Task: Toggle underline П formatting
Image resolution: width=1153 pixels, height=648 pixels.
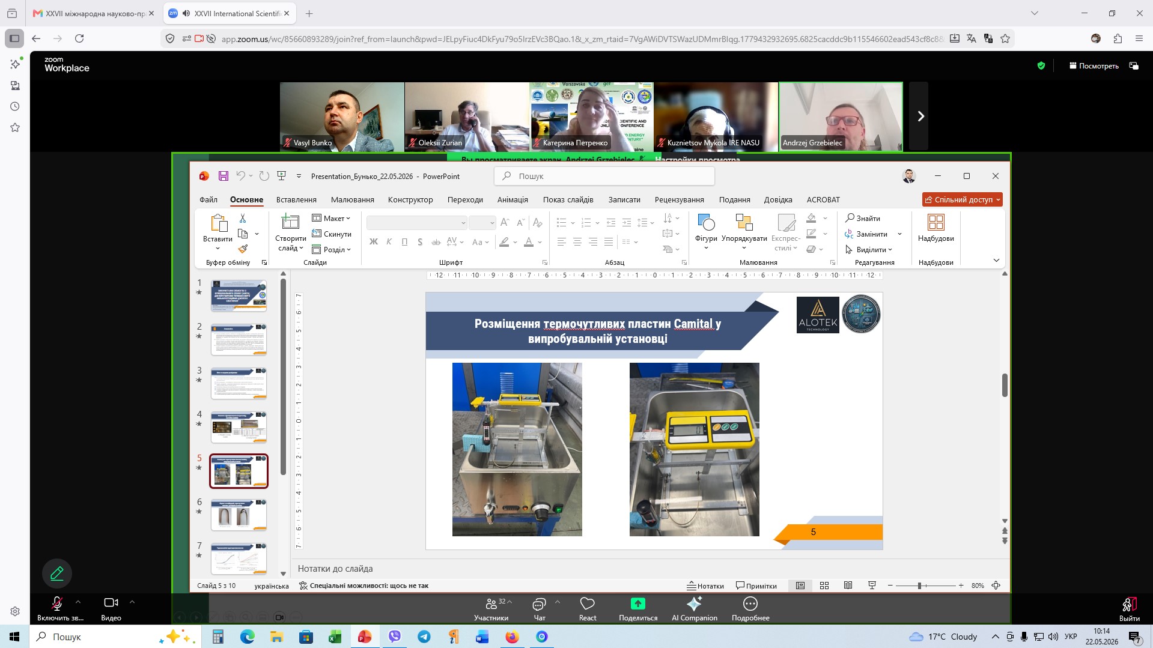Action: 404,242
